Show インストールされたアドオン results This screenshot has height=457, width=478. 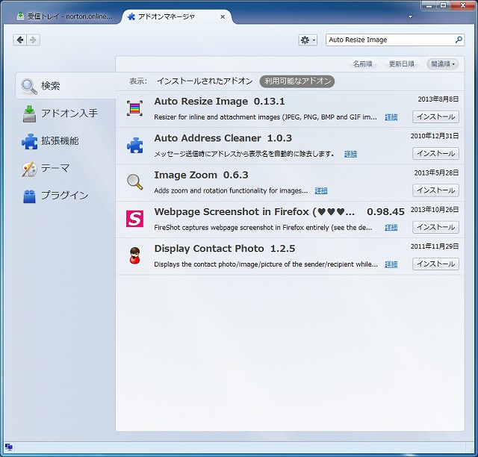[x=205, y=81]
